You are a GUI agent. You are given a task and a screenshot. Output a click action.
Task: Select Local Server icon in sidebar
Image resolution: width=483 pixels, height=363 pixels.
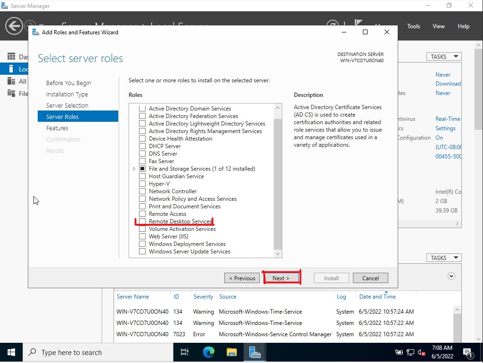tap(11, 69)
